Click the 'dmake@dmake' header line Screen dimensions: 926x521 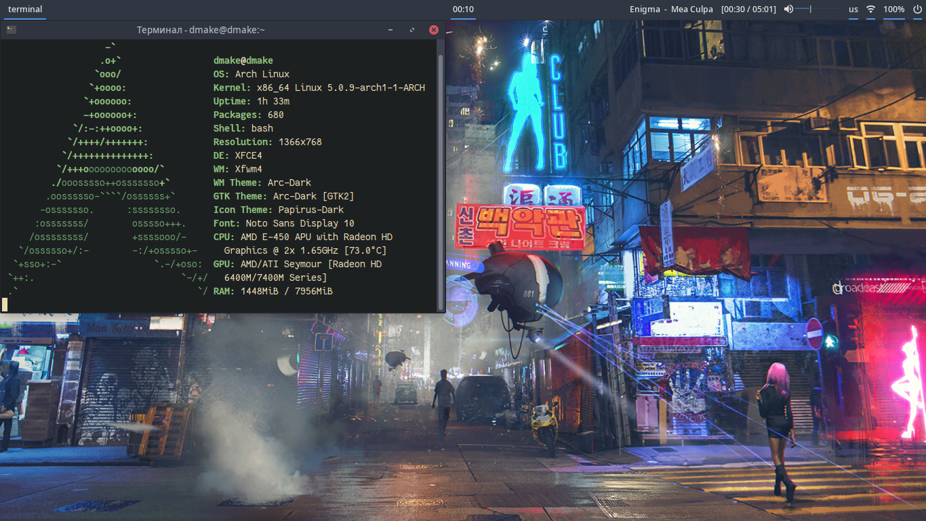pos(243,60)
